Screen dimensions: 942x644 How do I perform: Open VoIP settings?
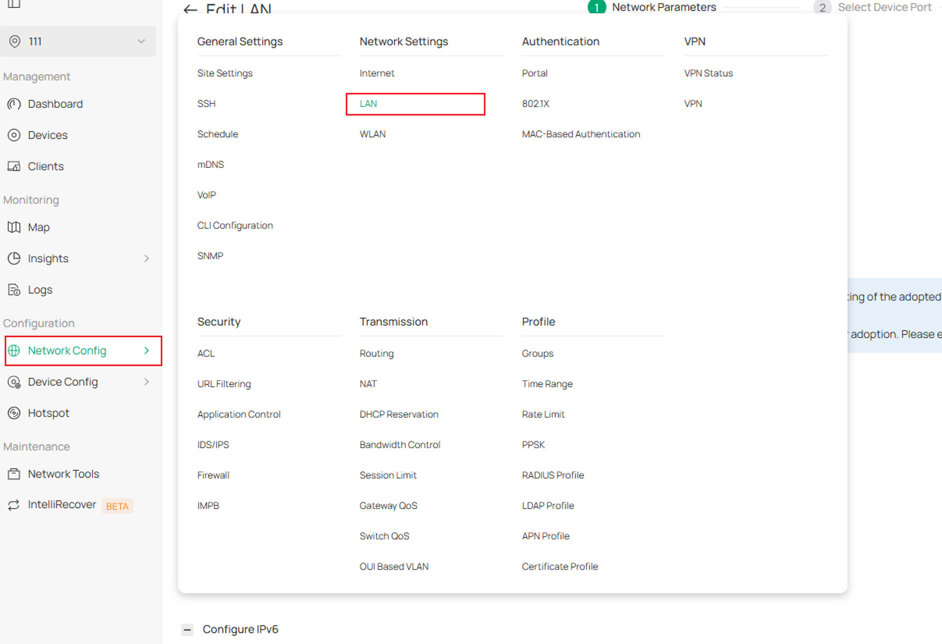coord(206,195)
